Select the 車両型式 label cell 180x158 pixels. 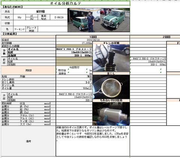44,18
